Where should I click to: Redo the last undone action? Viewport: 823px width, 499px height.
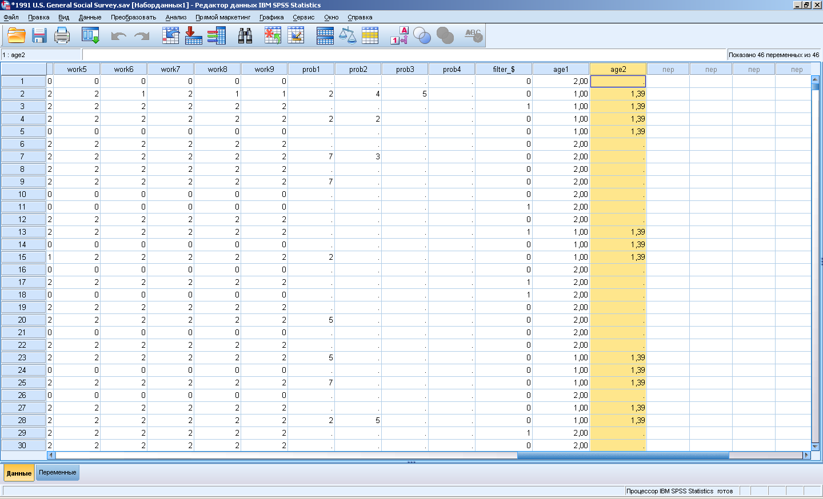click(x=141, y=36)
